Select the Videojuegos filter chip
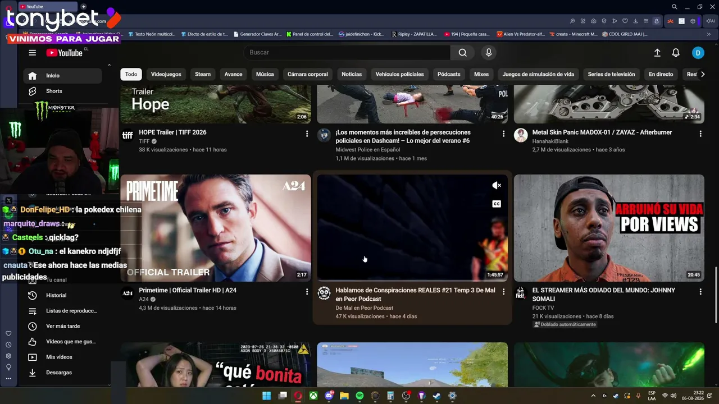This screenshot has width=719, height=404. tap(166, 74)
